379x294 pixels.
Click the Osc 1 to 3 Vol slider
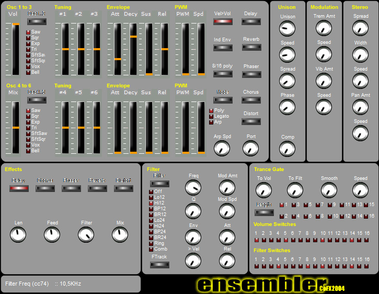point(16,49)
